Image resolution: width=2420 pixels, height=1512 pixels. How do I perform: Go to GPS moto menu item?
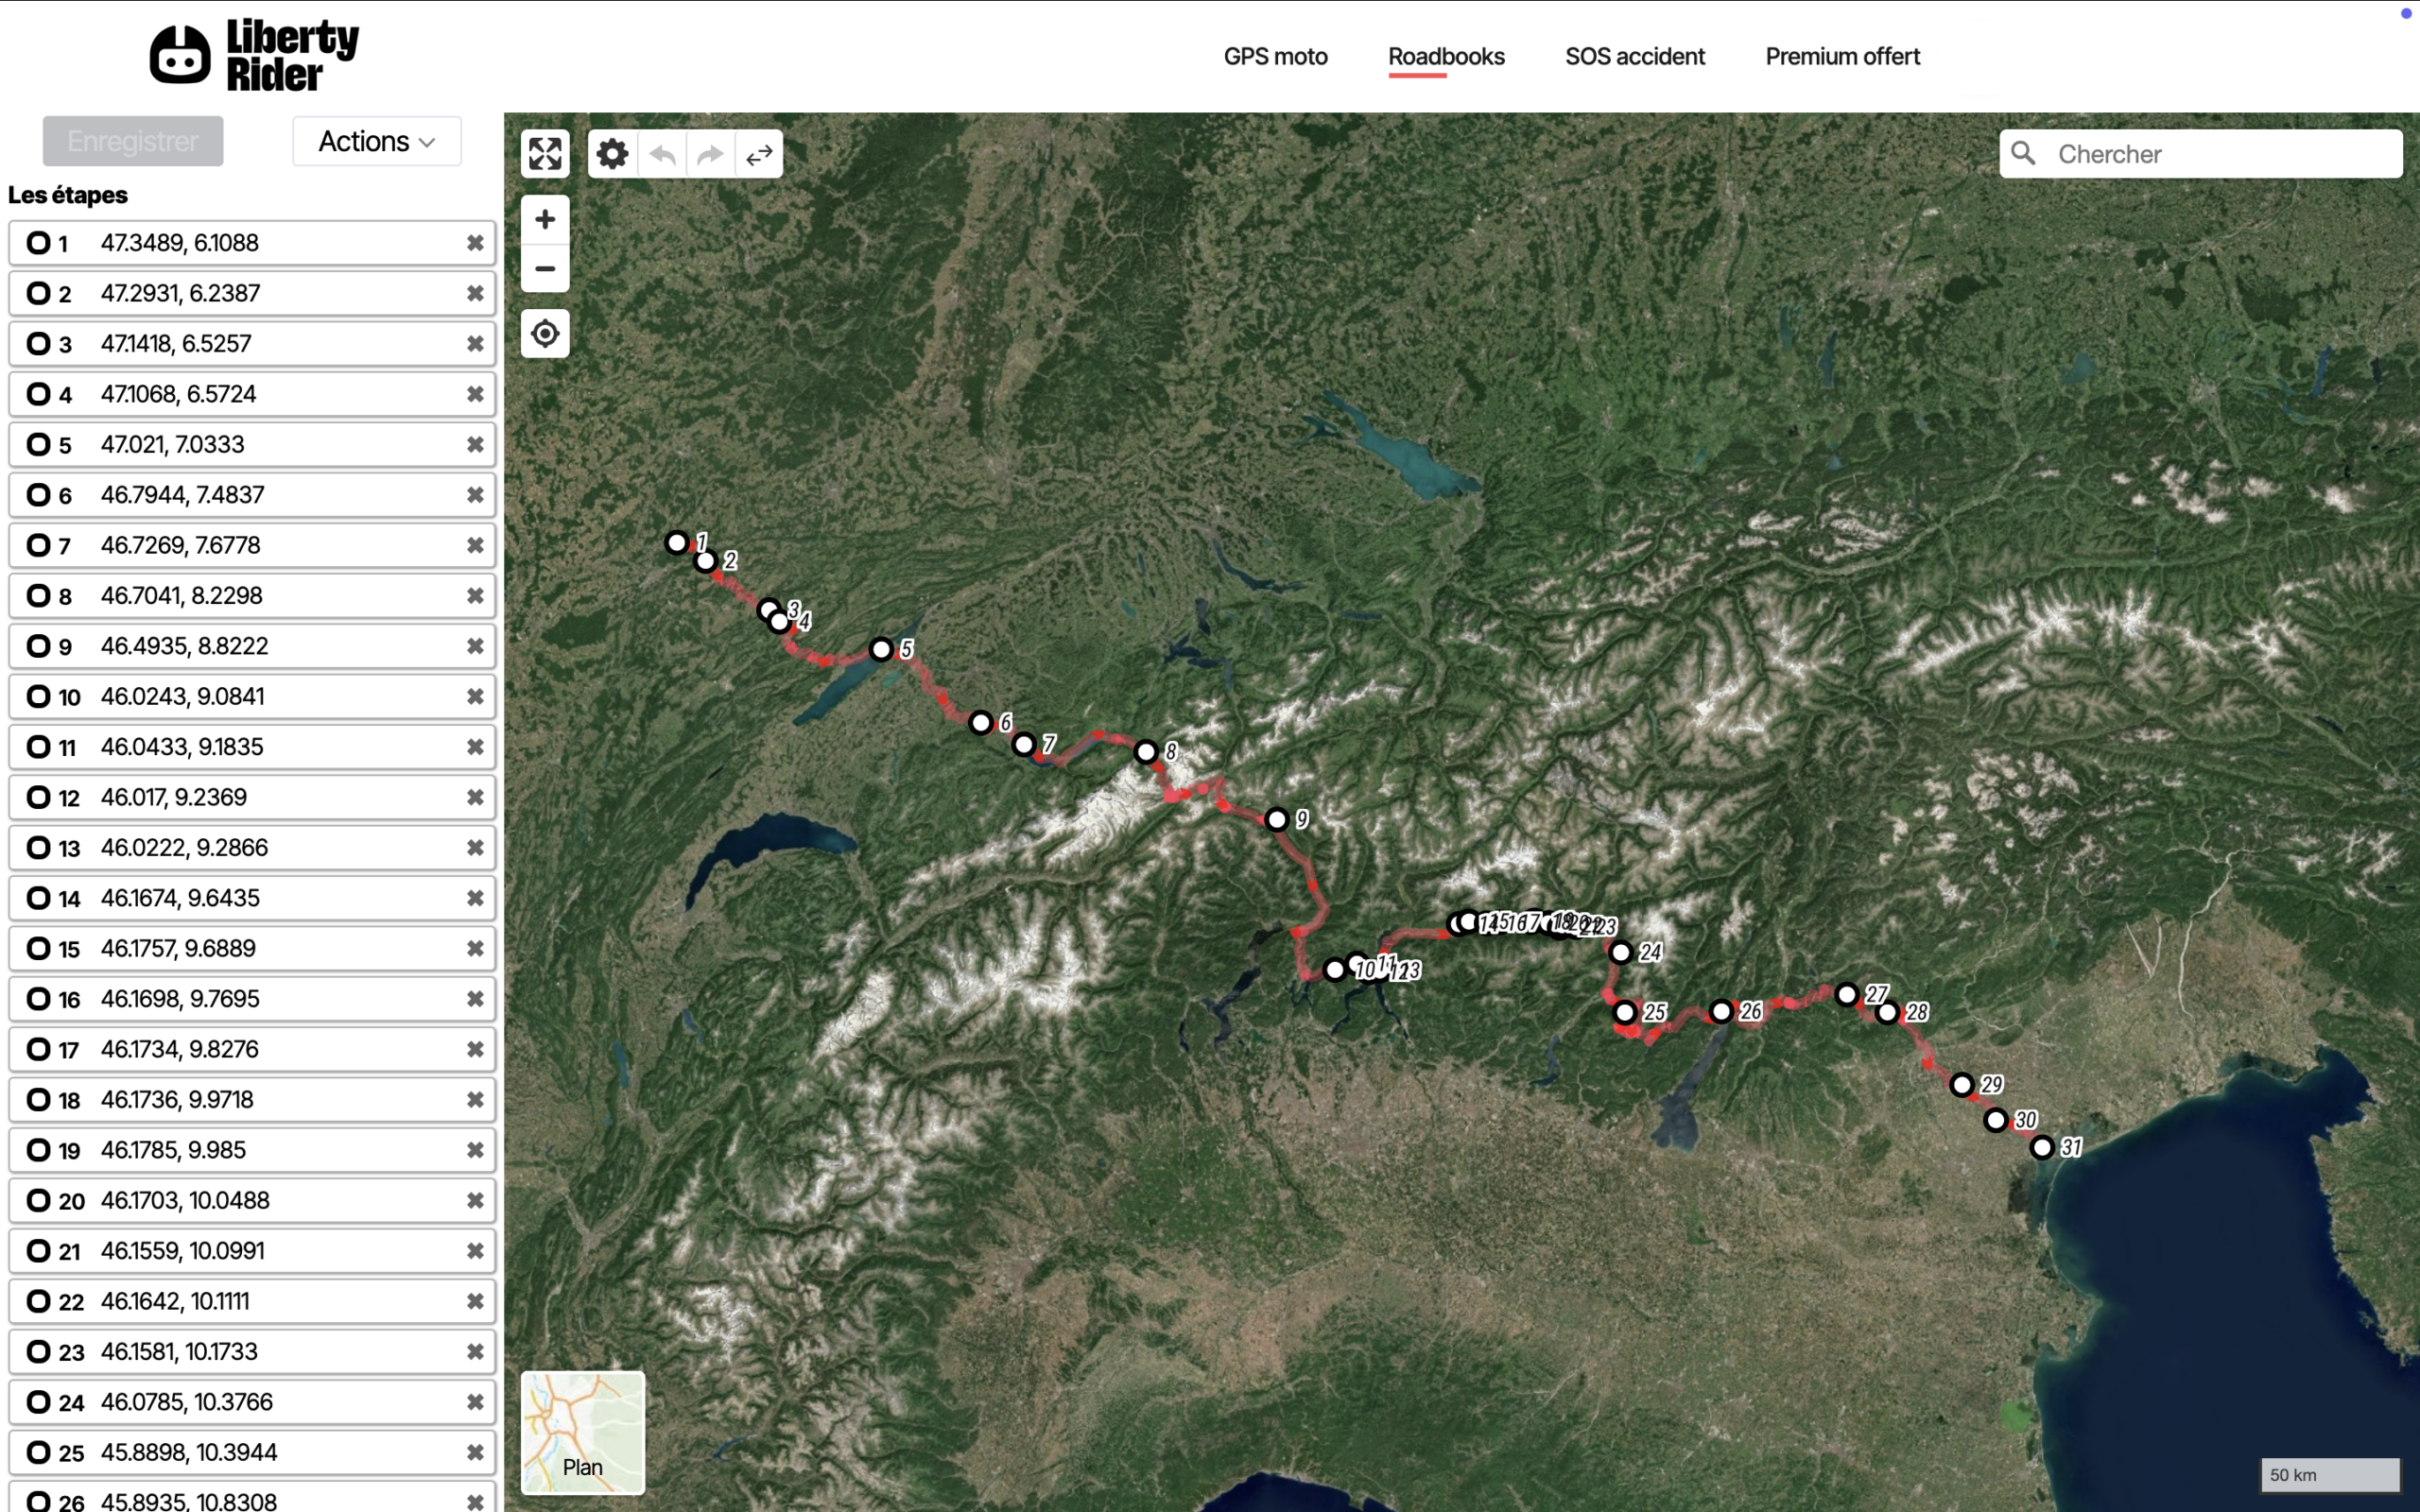1275,56
